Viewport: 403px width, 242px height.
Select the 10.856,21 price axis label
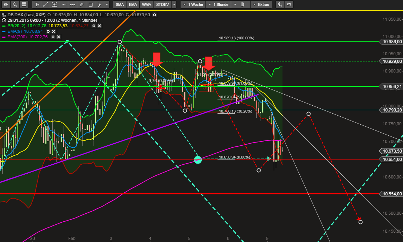coord(392,87)
